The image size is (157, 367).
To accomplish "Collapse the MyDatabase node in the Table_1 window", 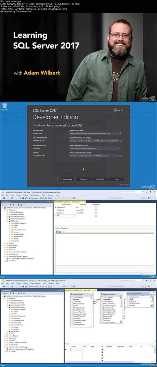I will [8, 221].
